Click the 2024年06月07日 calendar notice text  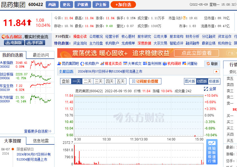110,71
